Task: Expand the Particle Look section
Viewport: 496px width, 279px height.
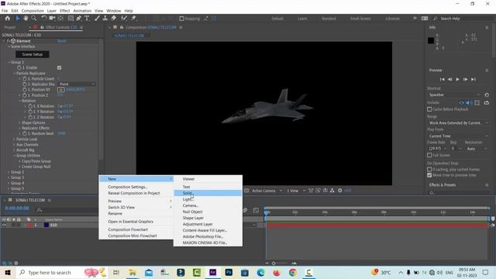Action: (14, 139)
